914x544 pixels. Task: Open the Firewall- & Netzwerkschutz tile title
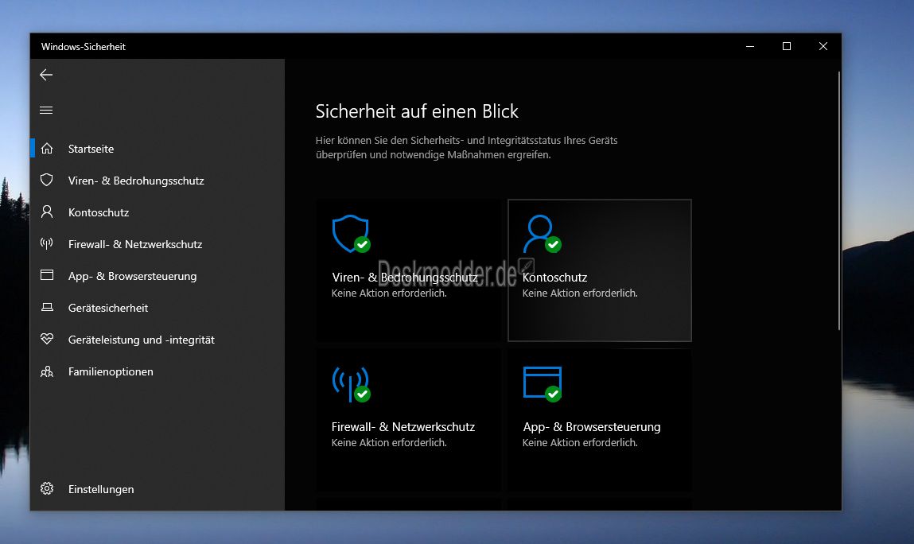coord(403,427)
